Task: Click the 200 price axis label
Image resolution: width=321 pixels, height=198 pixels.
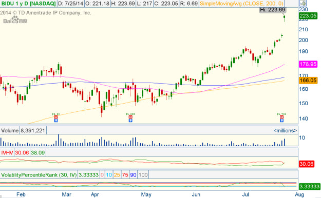Action: 304,40
